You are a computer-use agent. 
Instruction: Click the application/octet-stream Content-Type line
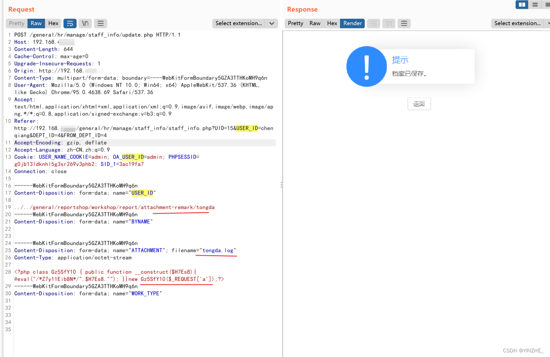click(73, 257)
